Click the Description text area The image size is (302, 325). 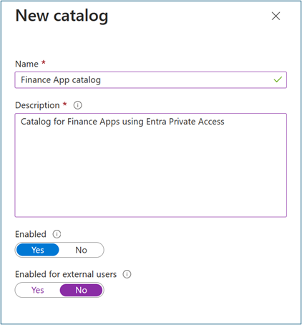[x=151, y=165]
